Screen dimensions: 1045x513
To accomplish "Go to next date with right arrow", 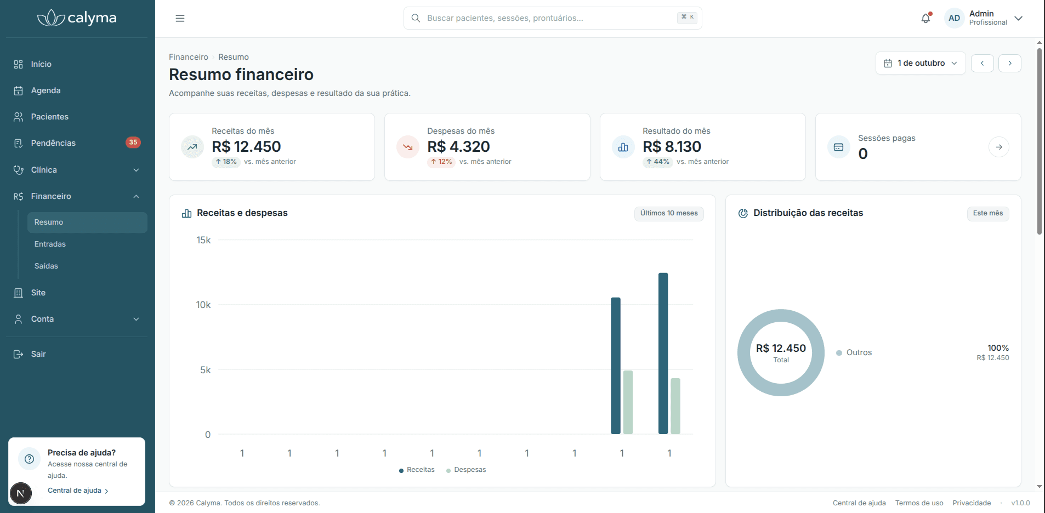I will click(1010, 63).
